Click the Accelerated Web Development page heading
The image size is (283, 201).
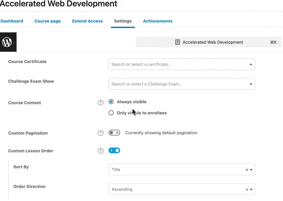tap(58, 4)
